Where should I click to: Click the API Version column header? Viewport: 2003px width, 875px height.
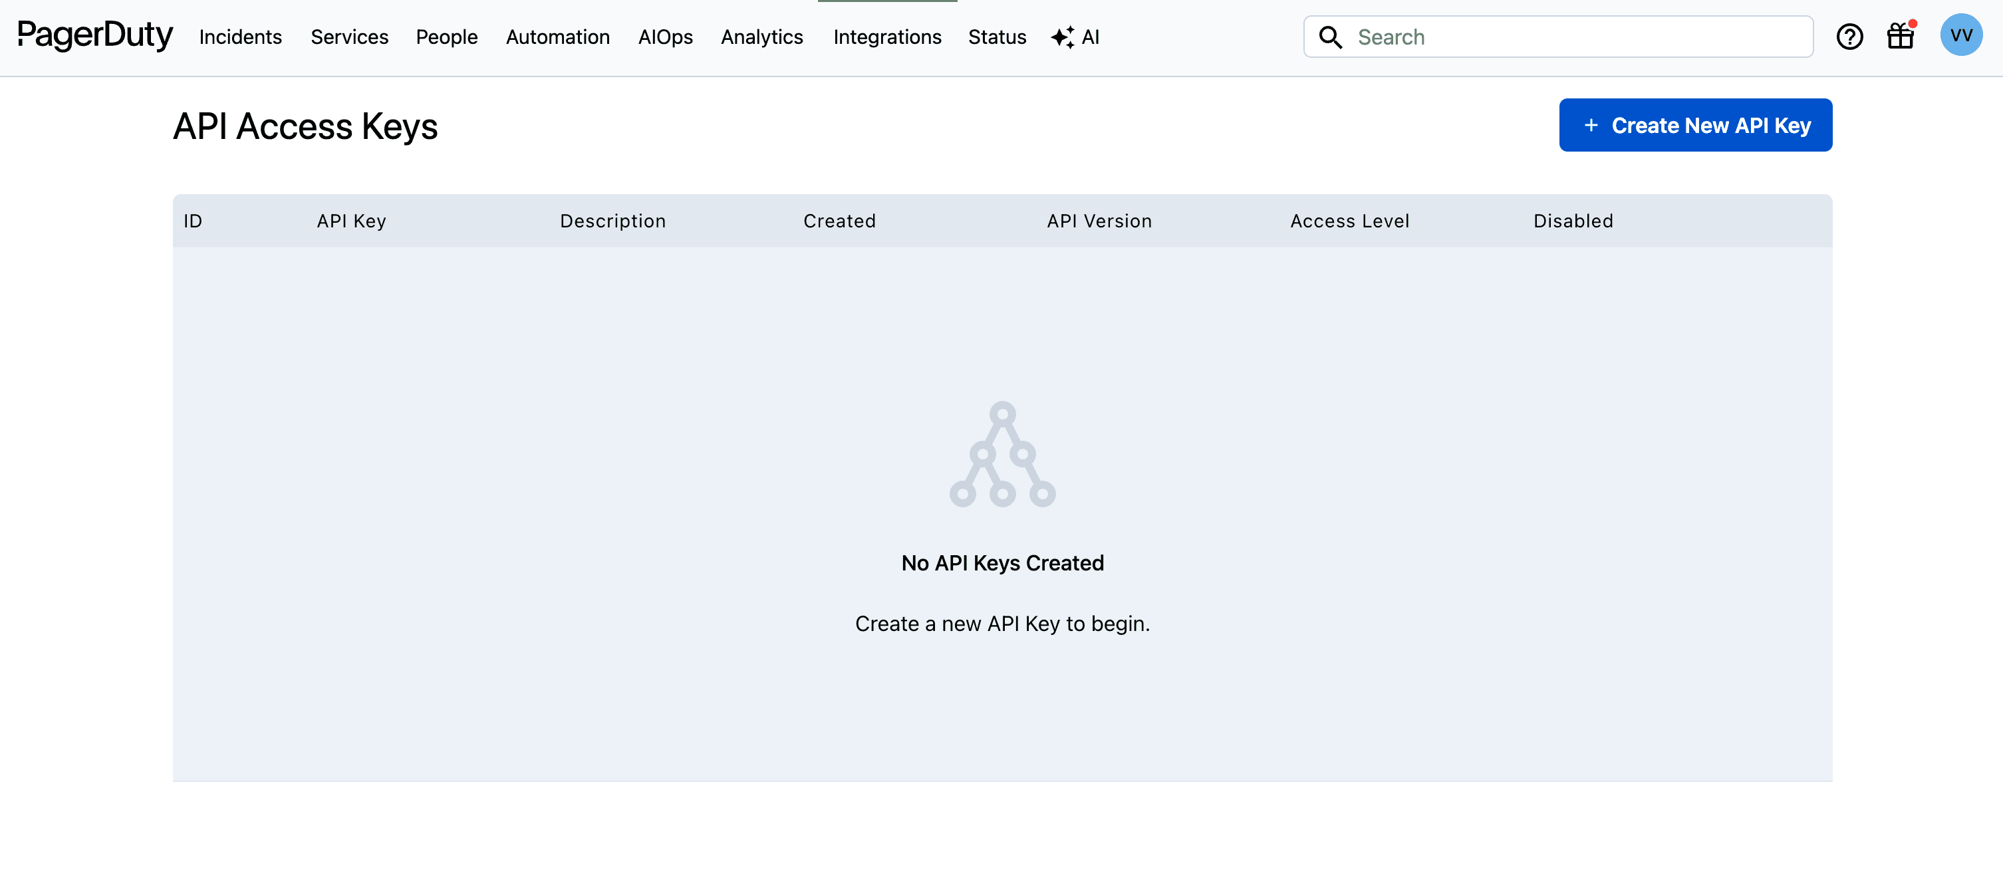click(1099, 221)
